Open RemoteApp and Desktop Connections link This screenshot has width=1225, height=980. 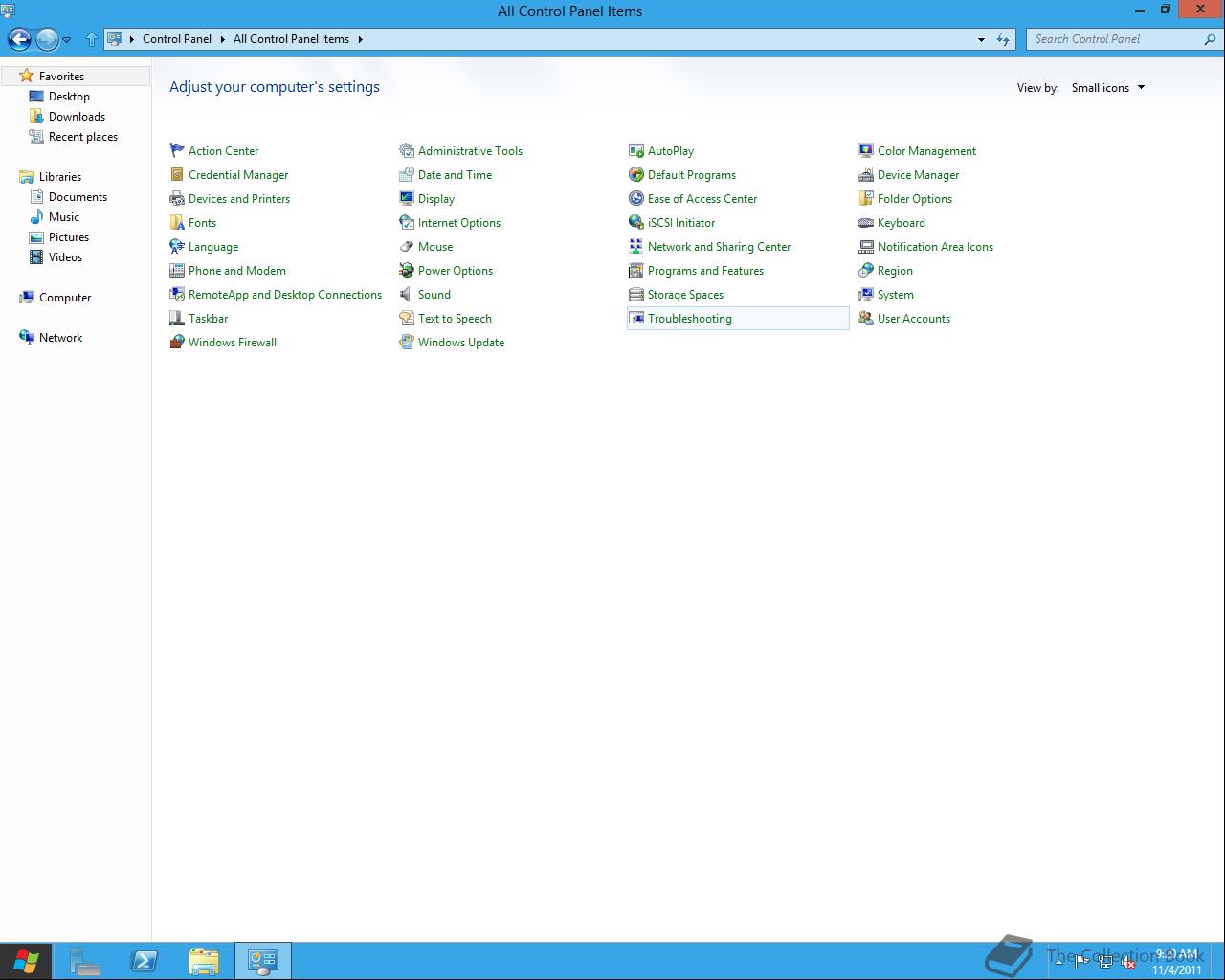[x=285, y=294]
